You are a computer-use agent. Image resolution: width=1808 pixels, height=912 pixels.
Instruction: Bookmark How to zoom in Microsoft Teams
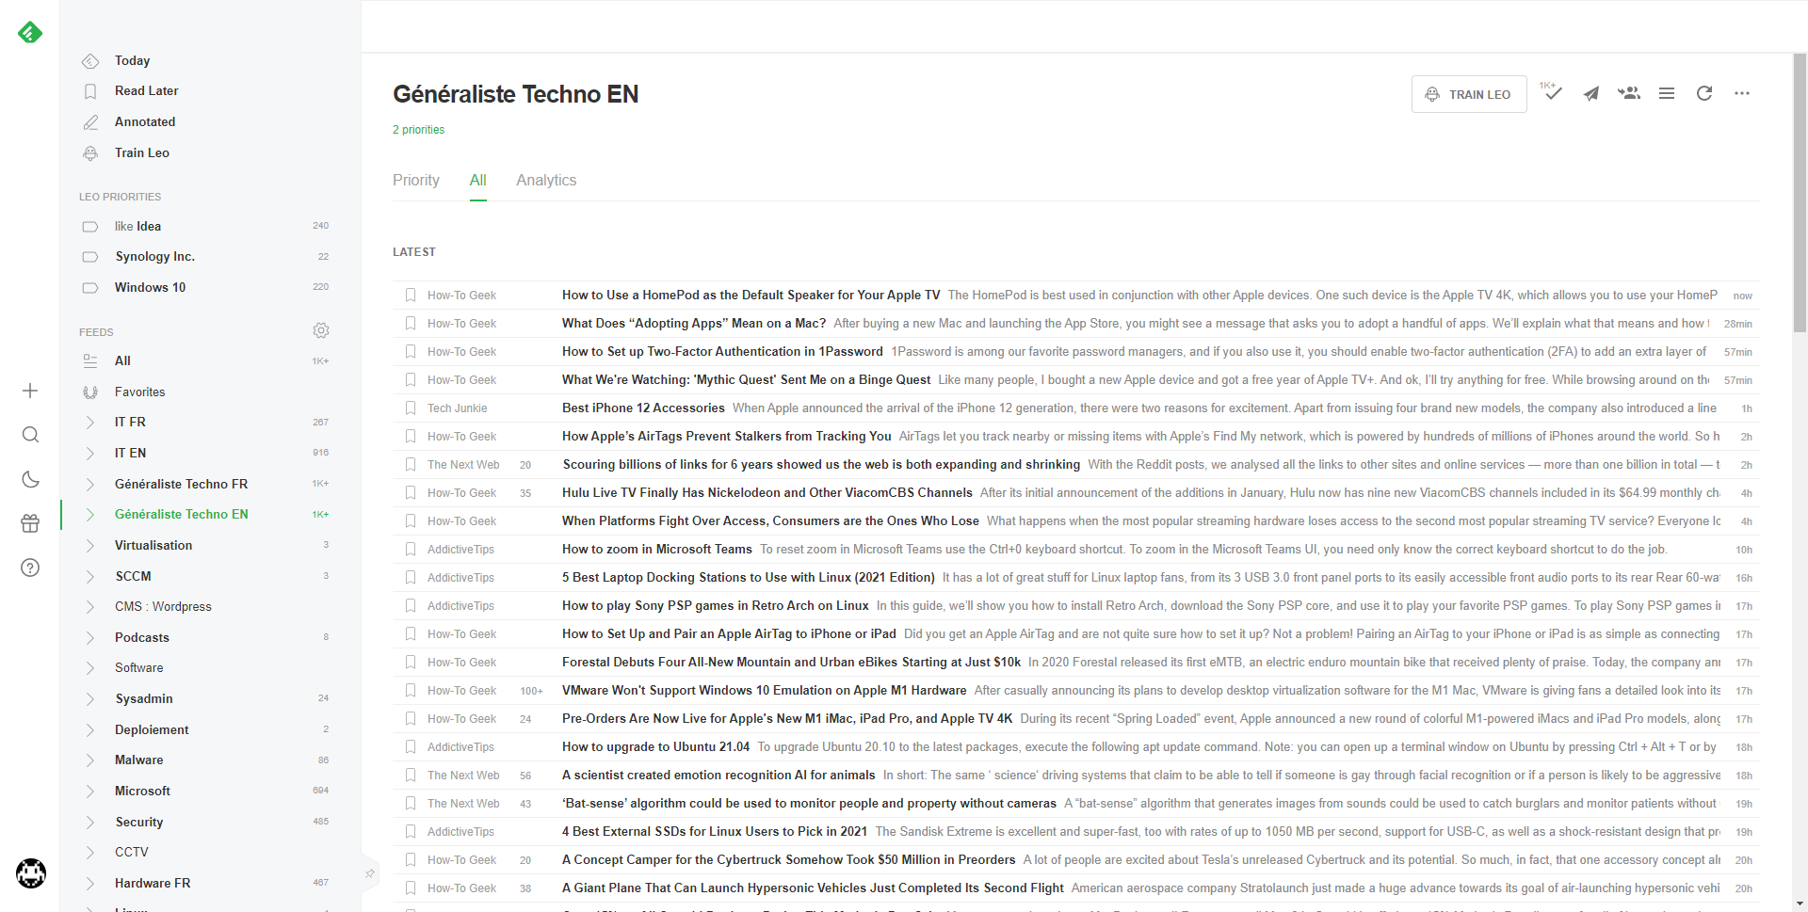click(x=411, y=549)
